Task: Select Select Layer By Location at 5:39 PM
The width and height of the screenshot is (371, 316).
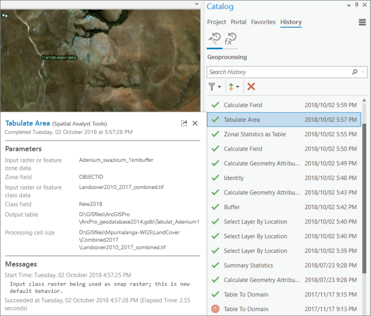Action: click(284, 251)
